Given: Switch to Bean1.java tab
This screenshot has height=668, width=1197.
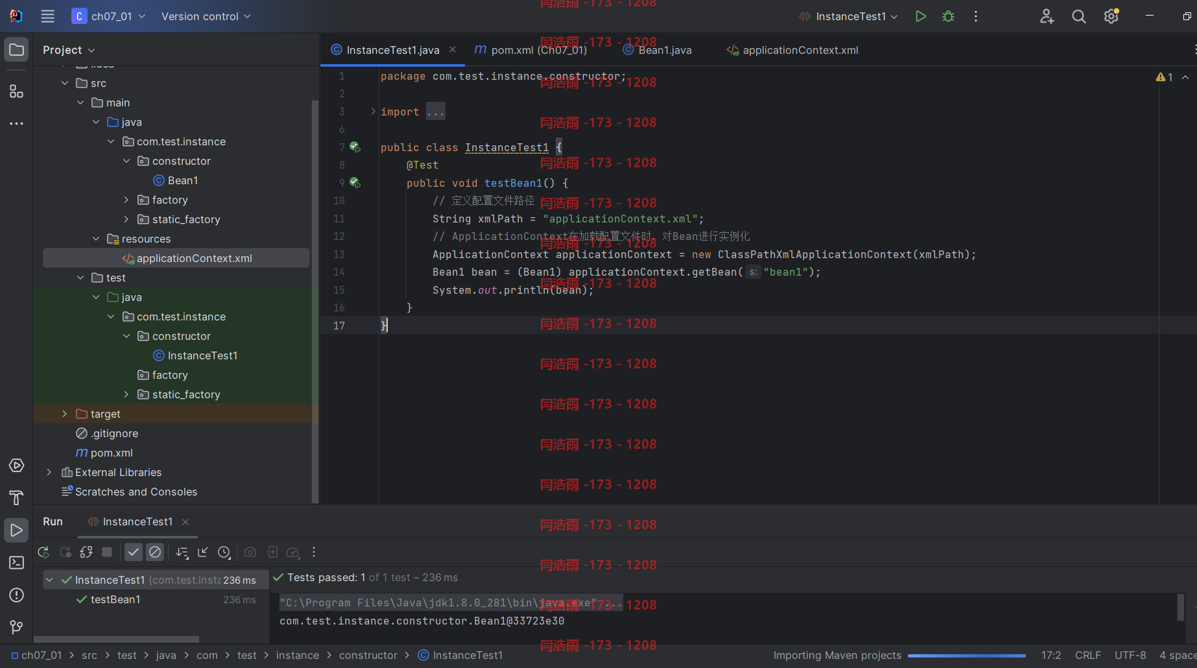Looking at the screenshot, I should click(658, 50).
